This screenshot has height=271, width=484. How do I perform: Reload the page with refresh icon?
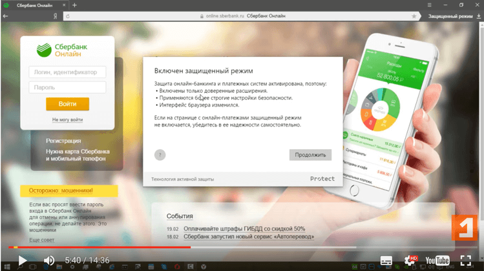[68, 16]
